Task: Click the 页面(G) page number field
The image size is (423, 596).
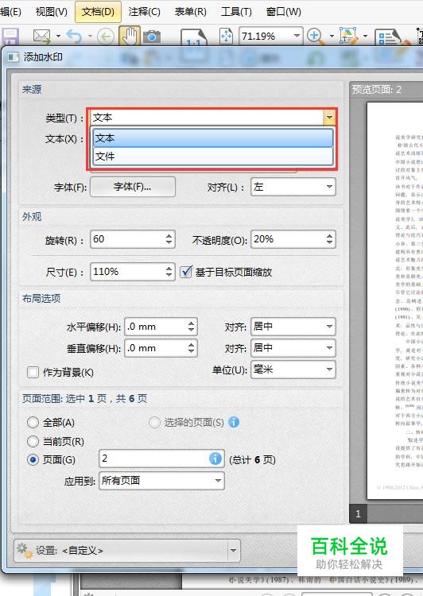Action: tap(161, 459)
